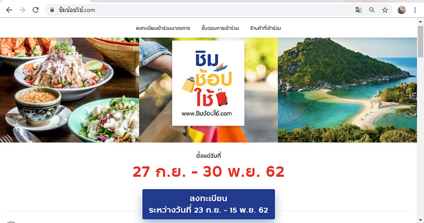This screenshot has width=424, height=223.
Task: Click the padlock site security icon
Action: pos(52,10)
